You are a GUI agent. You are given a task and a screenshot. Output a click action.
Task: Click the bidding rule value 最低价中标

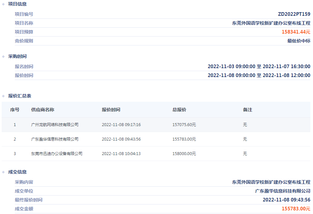tap(299, 41)
